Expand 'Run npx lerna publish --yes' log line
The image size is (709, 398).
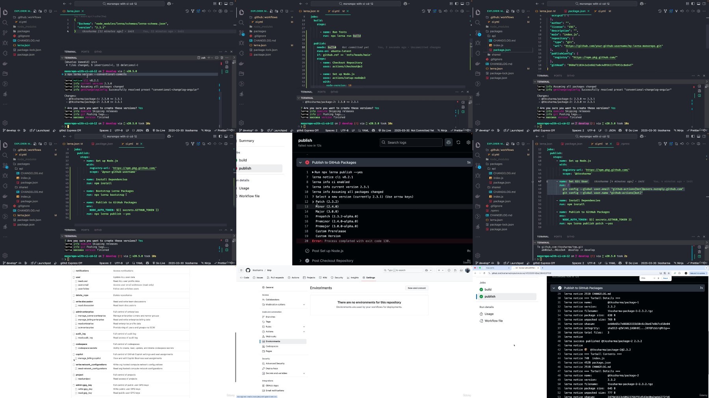313,172
